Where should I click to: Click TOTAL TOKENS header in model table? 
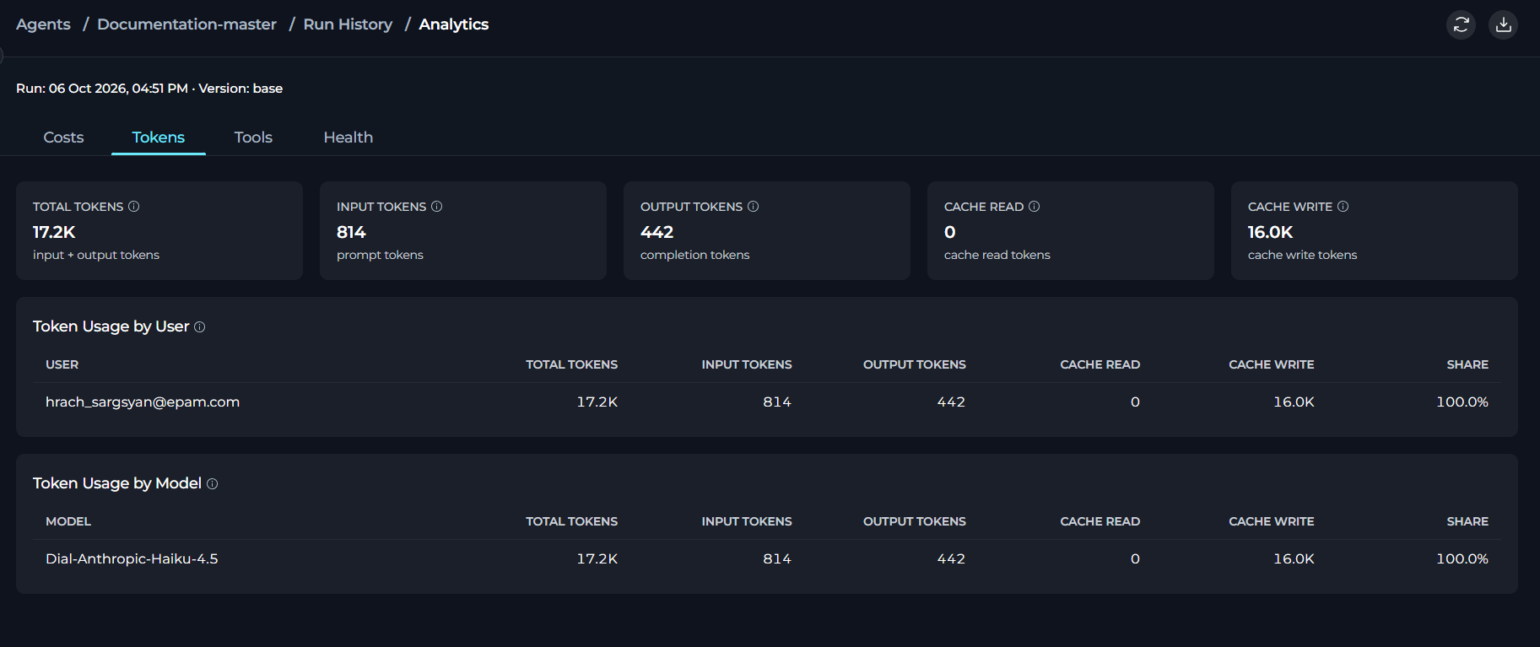pyautogui.click(x=572, y=521)
